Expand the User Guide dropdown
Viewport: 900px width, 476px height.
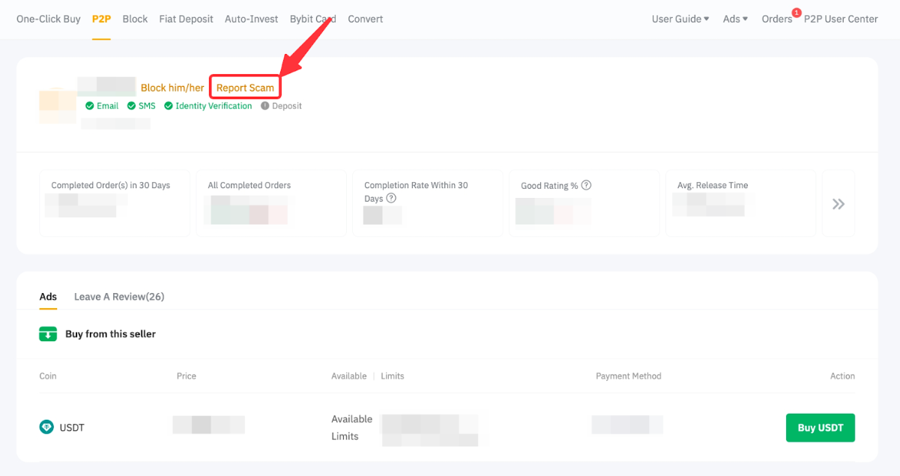(680, 19)
